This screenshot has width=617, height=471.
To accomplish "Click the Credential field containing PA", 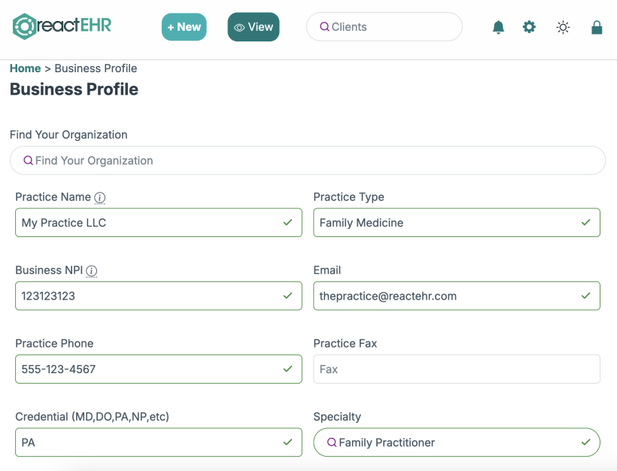I will [159, 442].
